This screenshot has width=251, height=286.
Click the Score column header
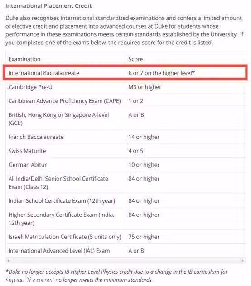click(135, 59)
